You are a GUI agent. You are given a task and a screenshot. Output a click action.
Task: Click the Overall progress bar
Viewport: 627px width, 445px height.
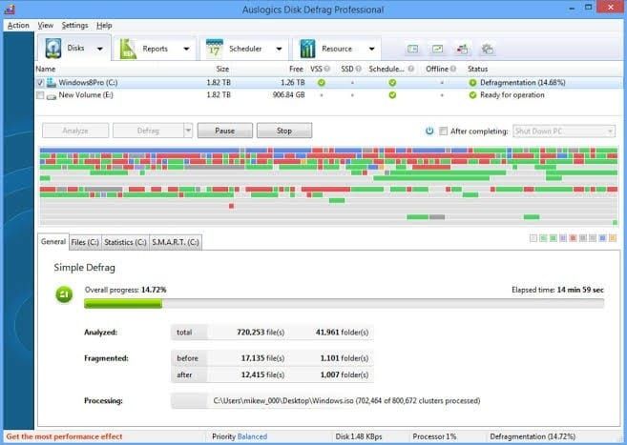point(344,304)
